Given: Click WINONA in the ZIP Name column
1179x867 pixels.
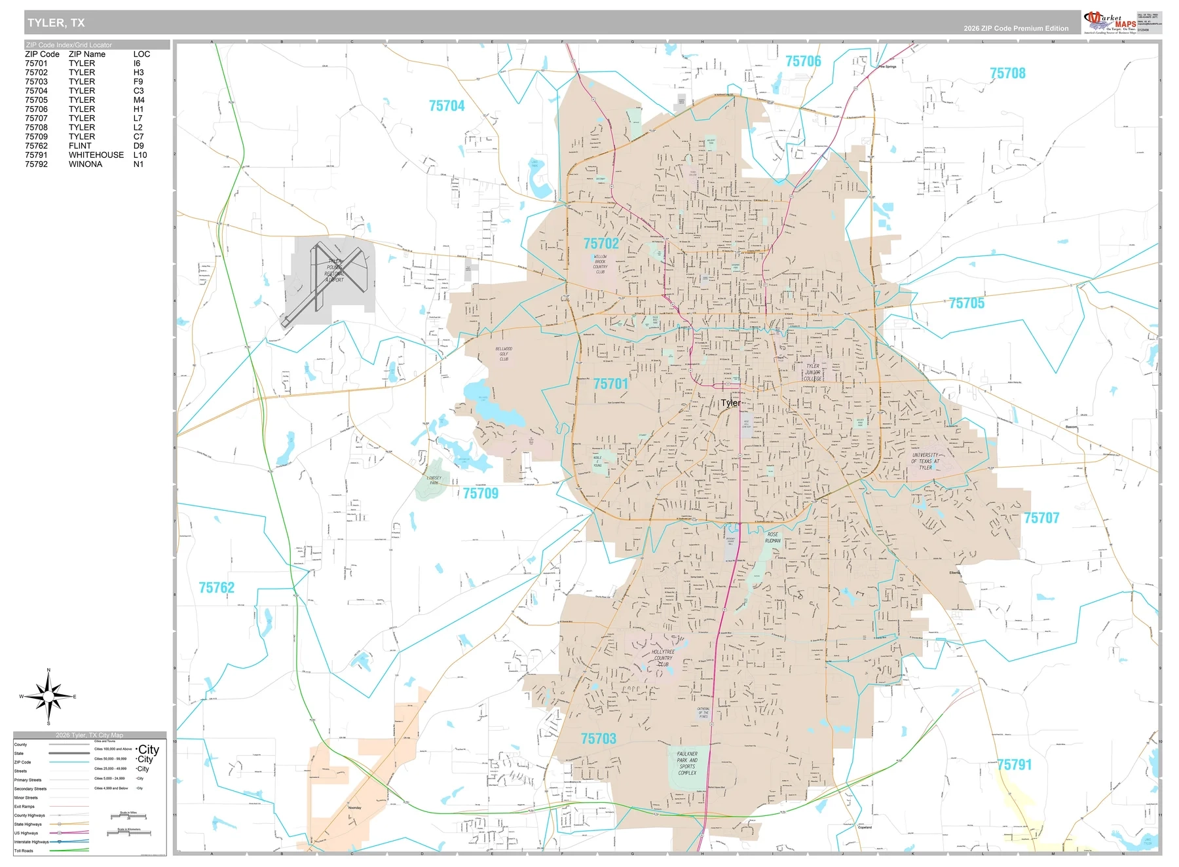Looking at the screenshot, I should point(85,164).
